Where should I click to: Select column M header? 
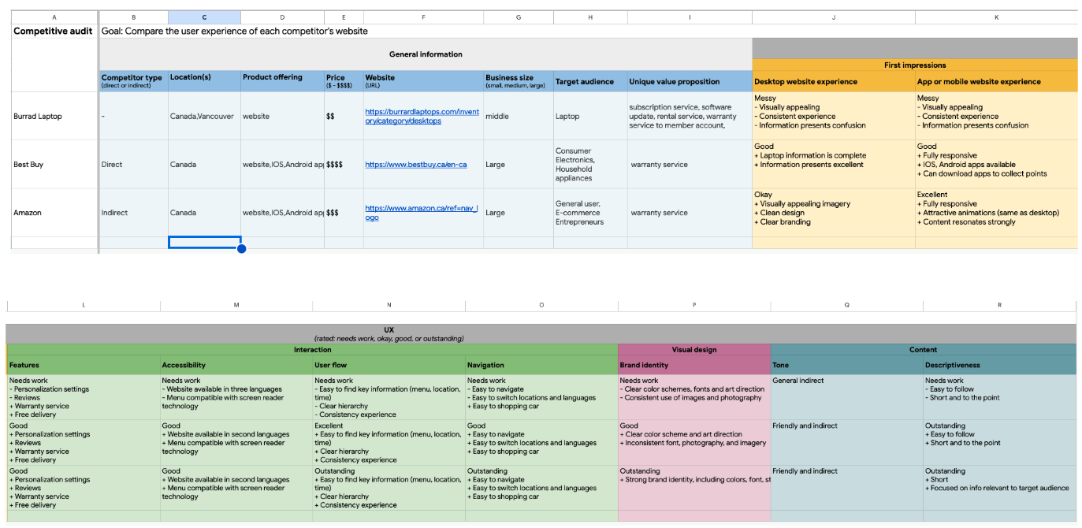(x=236, y=305)
